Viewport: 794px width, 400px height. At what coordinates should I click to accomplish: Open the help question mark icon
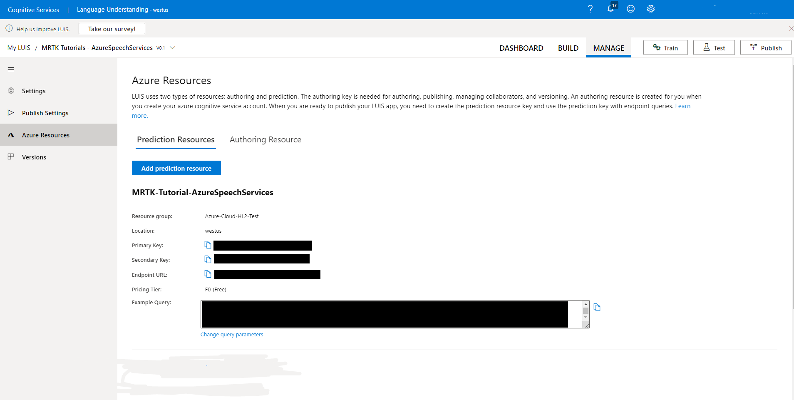coord(590,9)
